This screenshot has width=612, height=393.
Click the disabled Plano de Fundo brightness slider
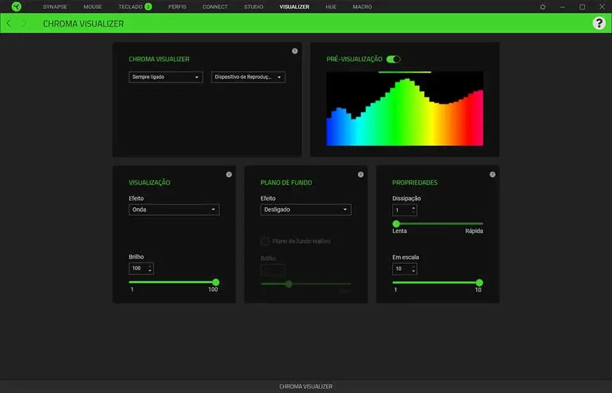pyautogui.click(x=306, y=284)
